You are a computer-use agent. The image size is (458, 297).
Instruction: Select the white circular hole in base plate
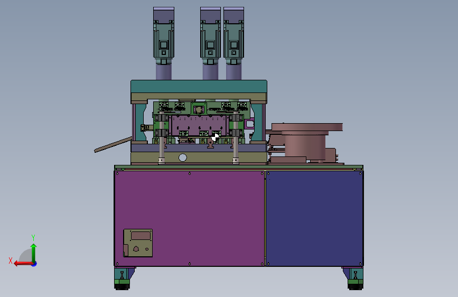[x=183, y=157]
